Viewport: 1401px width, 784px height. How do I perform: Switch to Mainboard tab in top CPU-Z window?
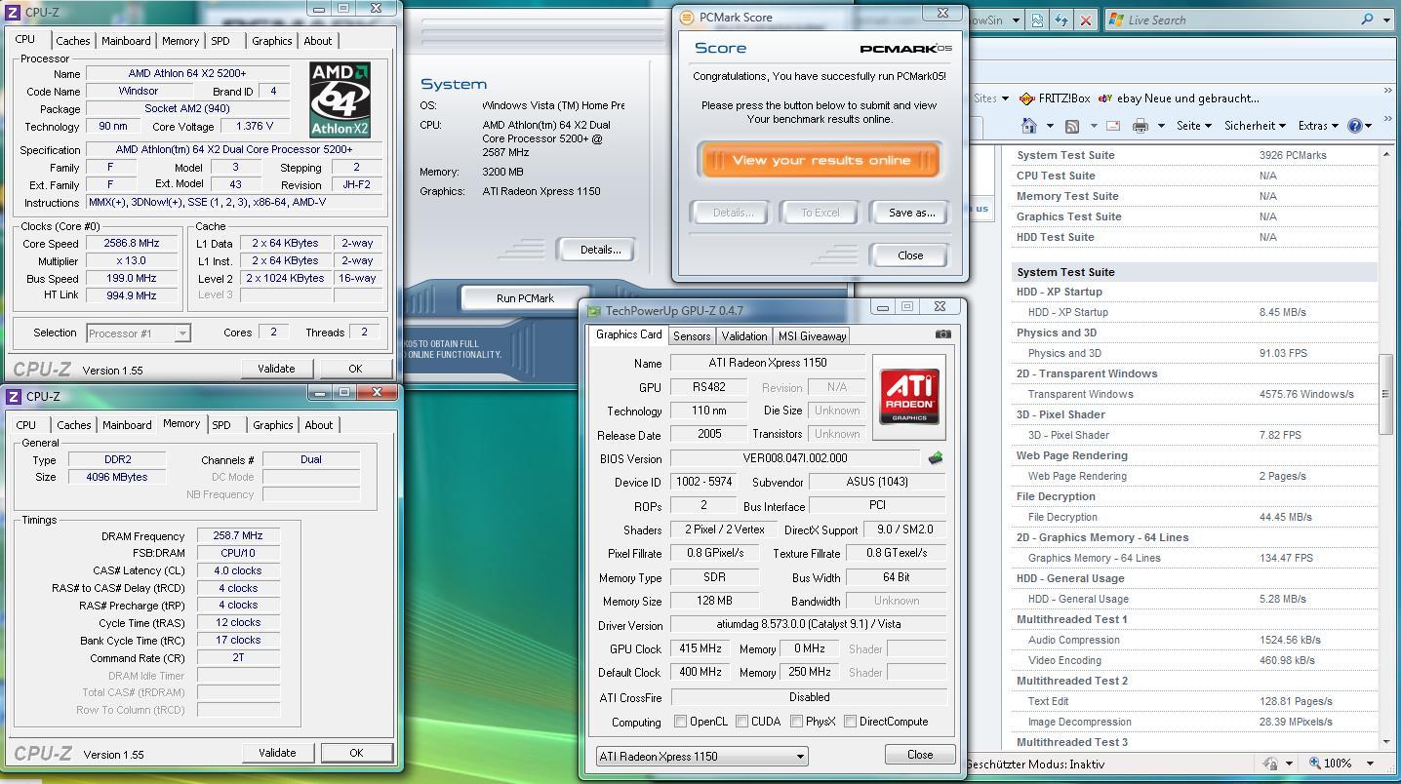click(127, 41)
